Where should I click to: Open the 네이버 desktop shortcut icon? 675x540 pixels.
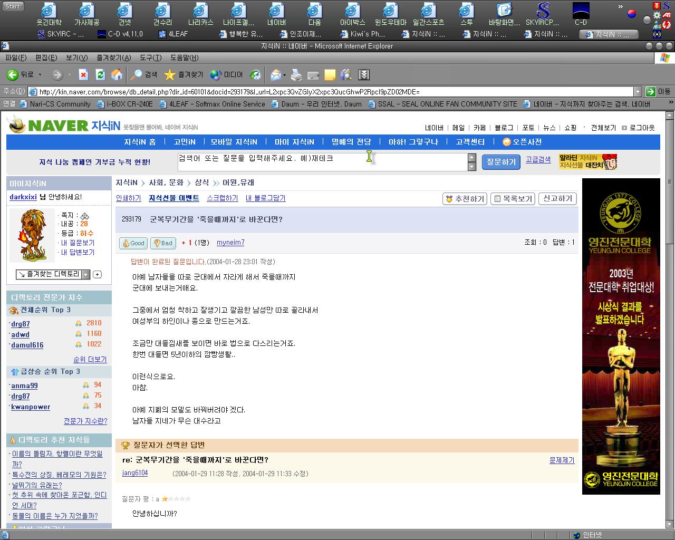click(x=276, y=14)
